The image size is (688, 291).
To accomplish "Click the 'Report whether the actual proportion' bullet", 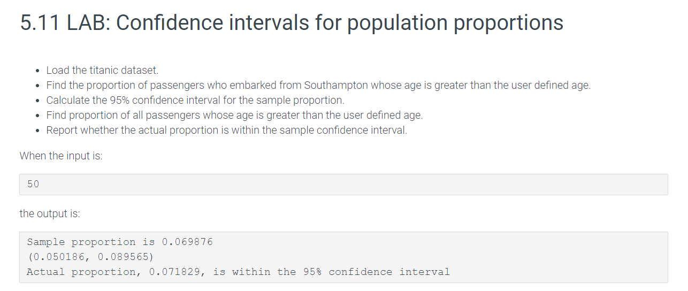I will click(x=227, y=130).
